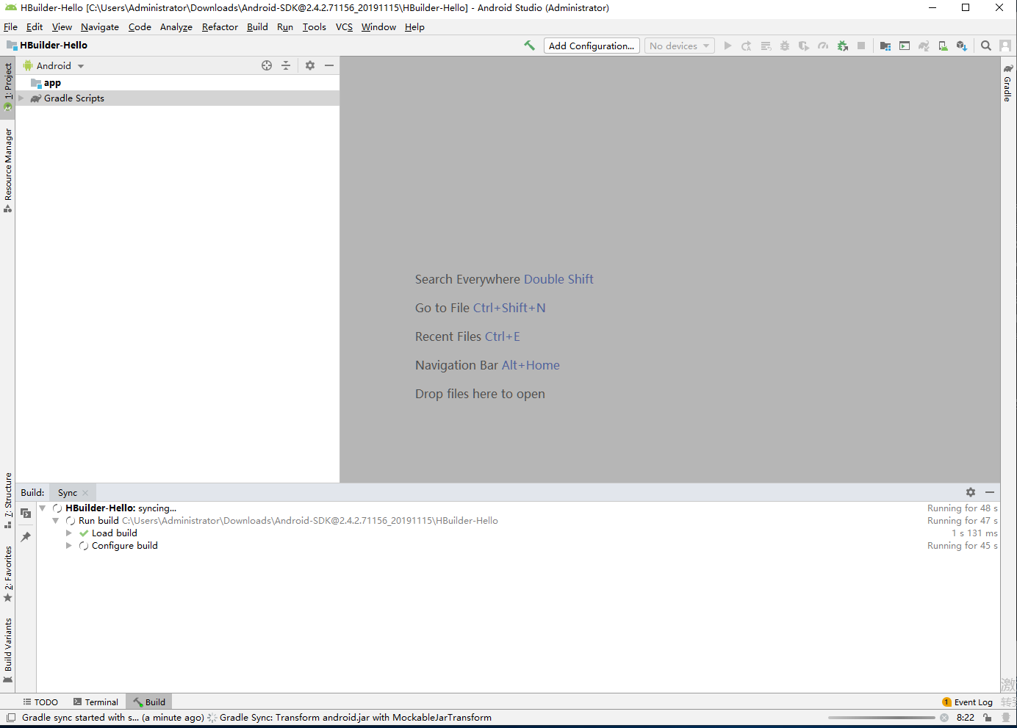
Task: Cancel the Gradle sync background task
Action: [944, 718]
